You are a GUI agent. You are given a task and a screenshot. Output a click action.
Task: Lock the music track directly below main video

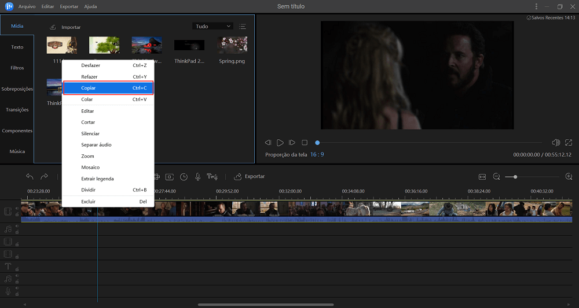point(17,232)
